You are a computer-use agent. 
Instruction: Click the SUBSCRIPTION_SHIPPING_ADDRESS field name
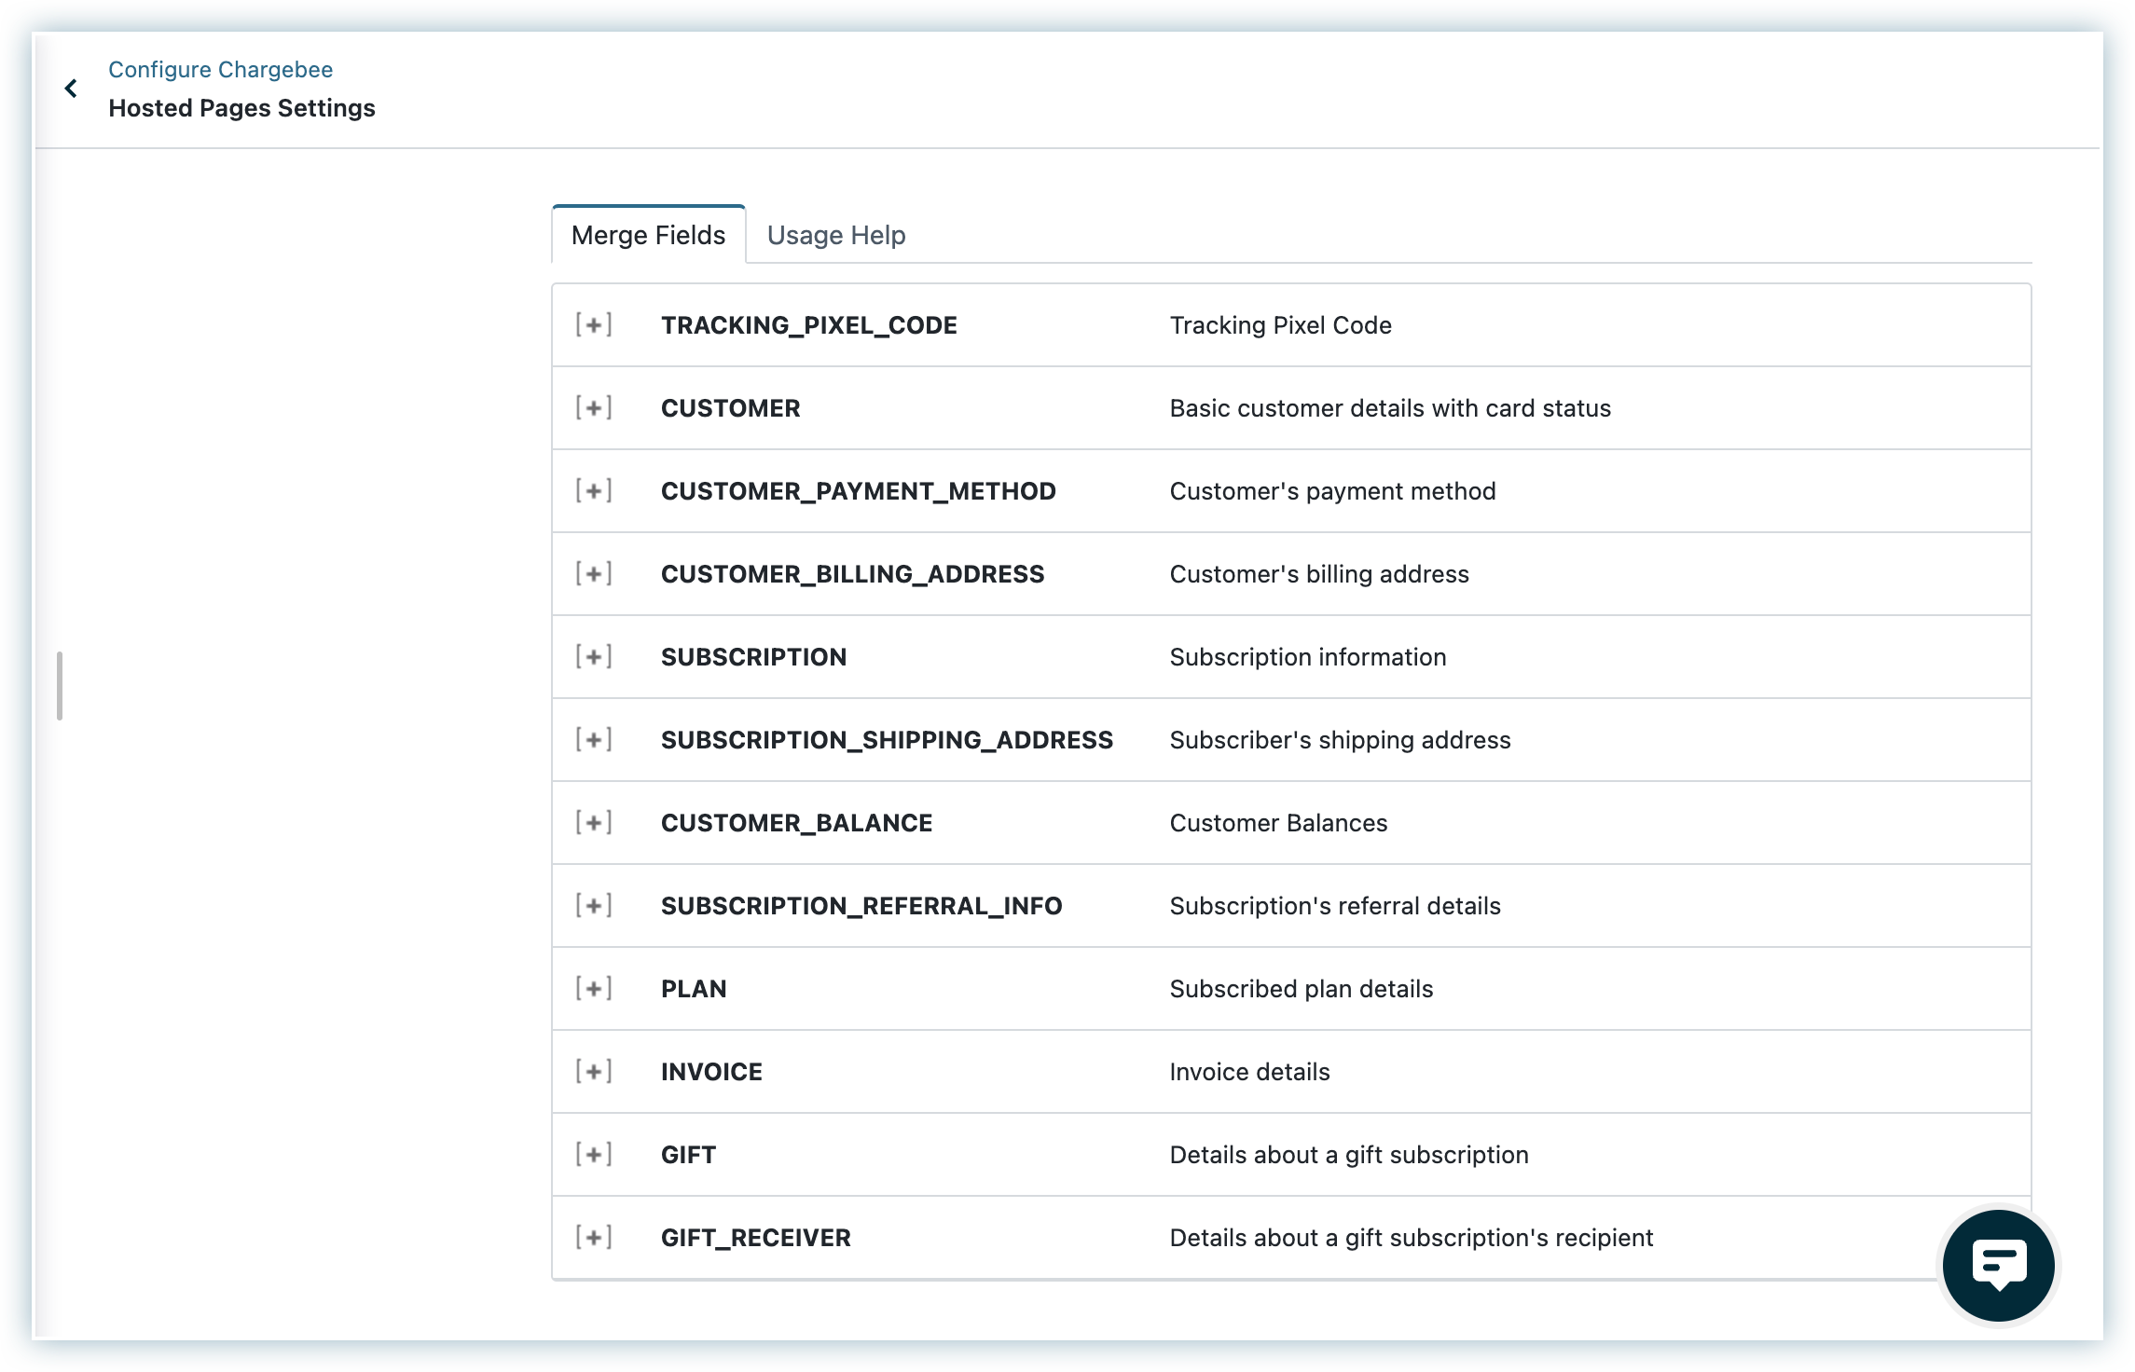pyautogui.click(x=888, y=740)
